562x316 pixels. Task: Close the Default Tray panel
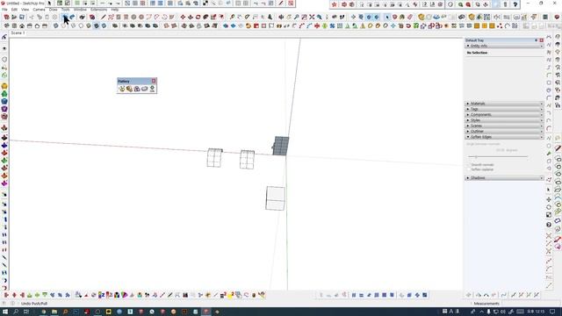pyautogui.click(x=541, y=40)
